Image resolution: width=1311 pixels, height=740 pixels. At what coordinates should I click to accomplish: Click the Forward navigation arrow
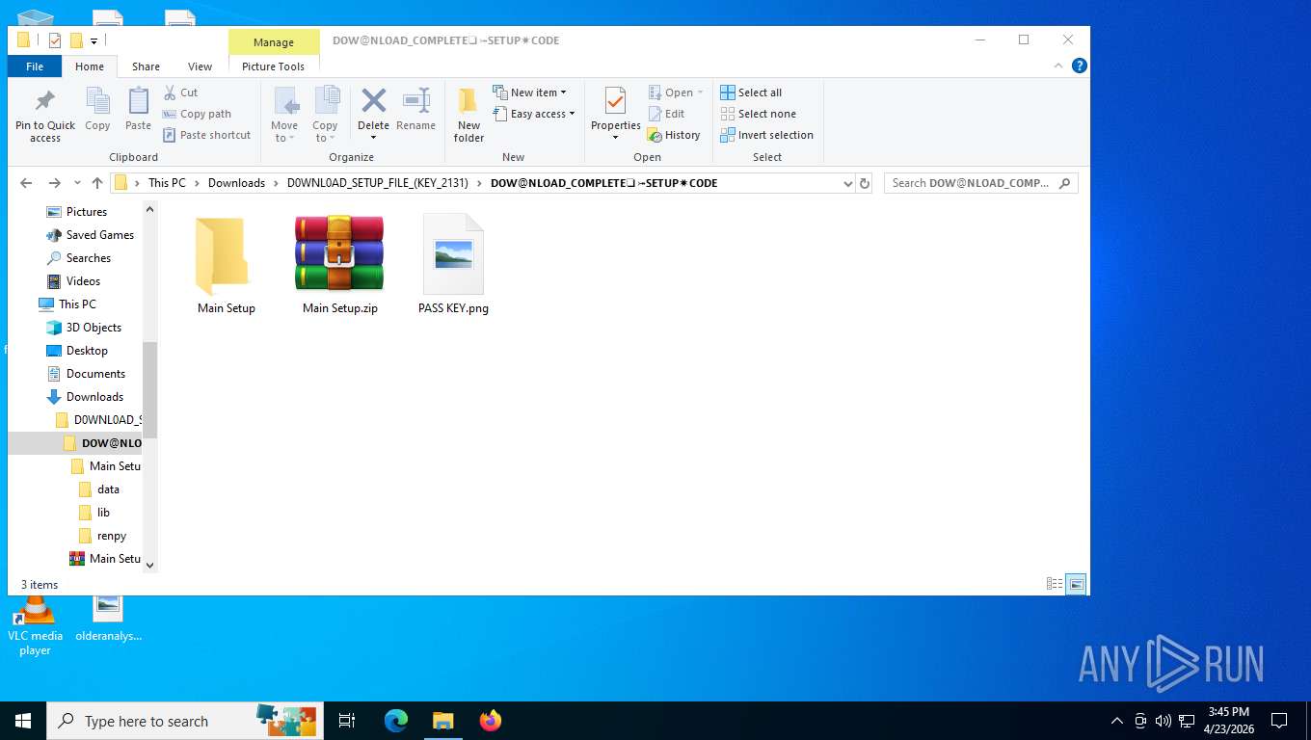54,183
